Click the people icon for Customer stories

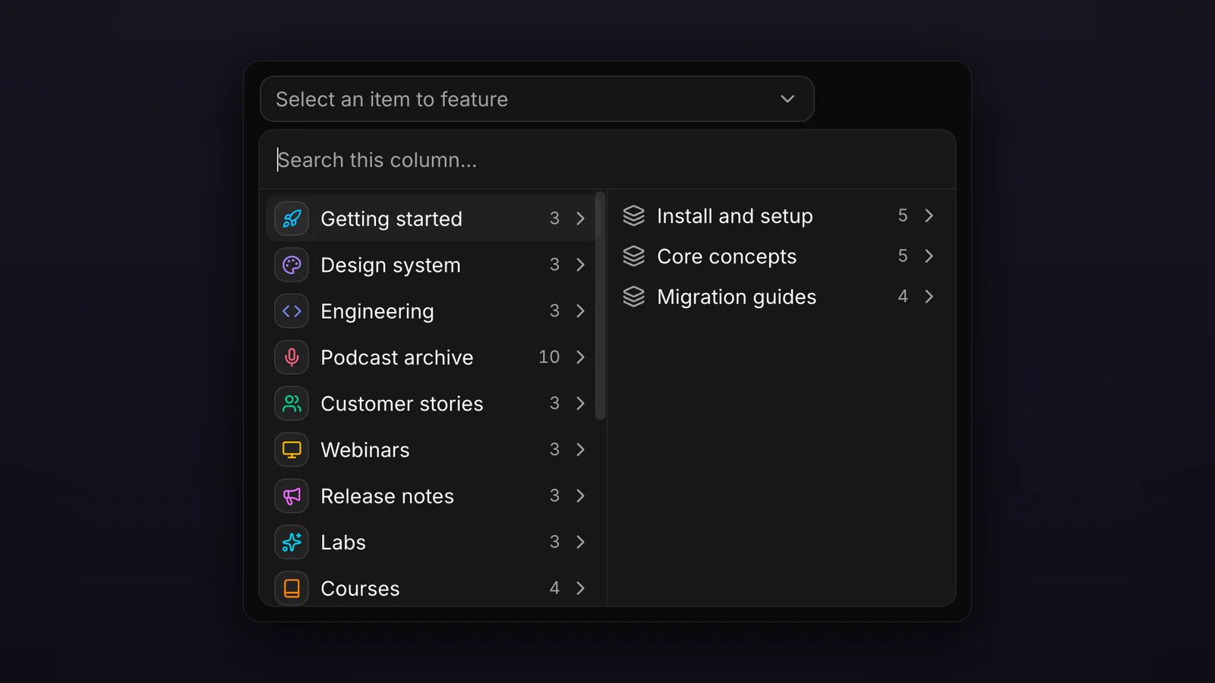[292, 404]
